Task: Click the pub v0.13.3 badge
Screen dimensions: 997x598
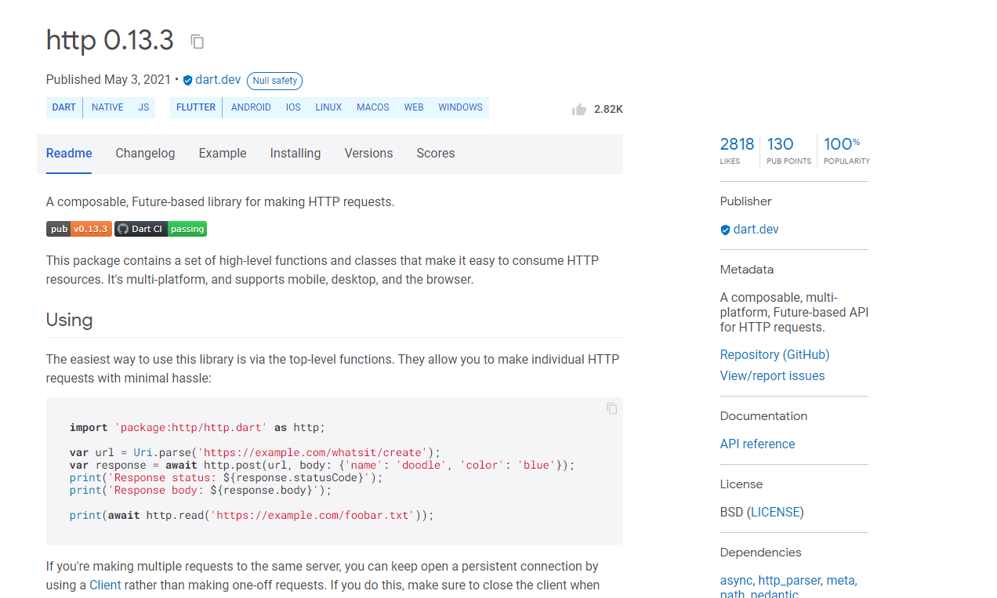Action: point(79,229)
